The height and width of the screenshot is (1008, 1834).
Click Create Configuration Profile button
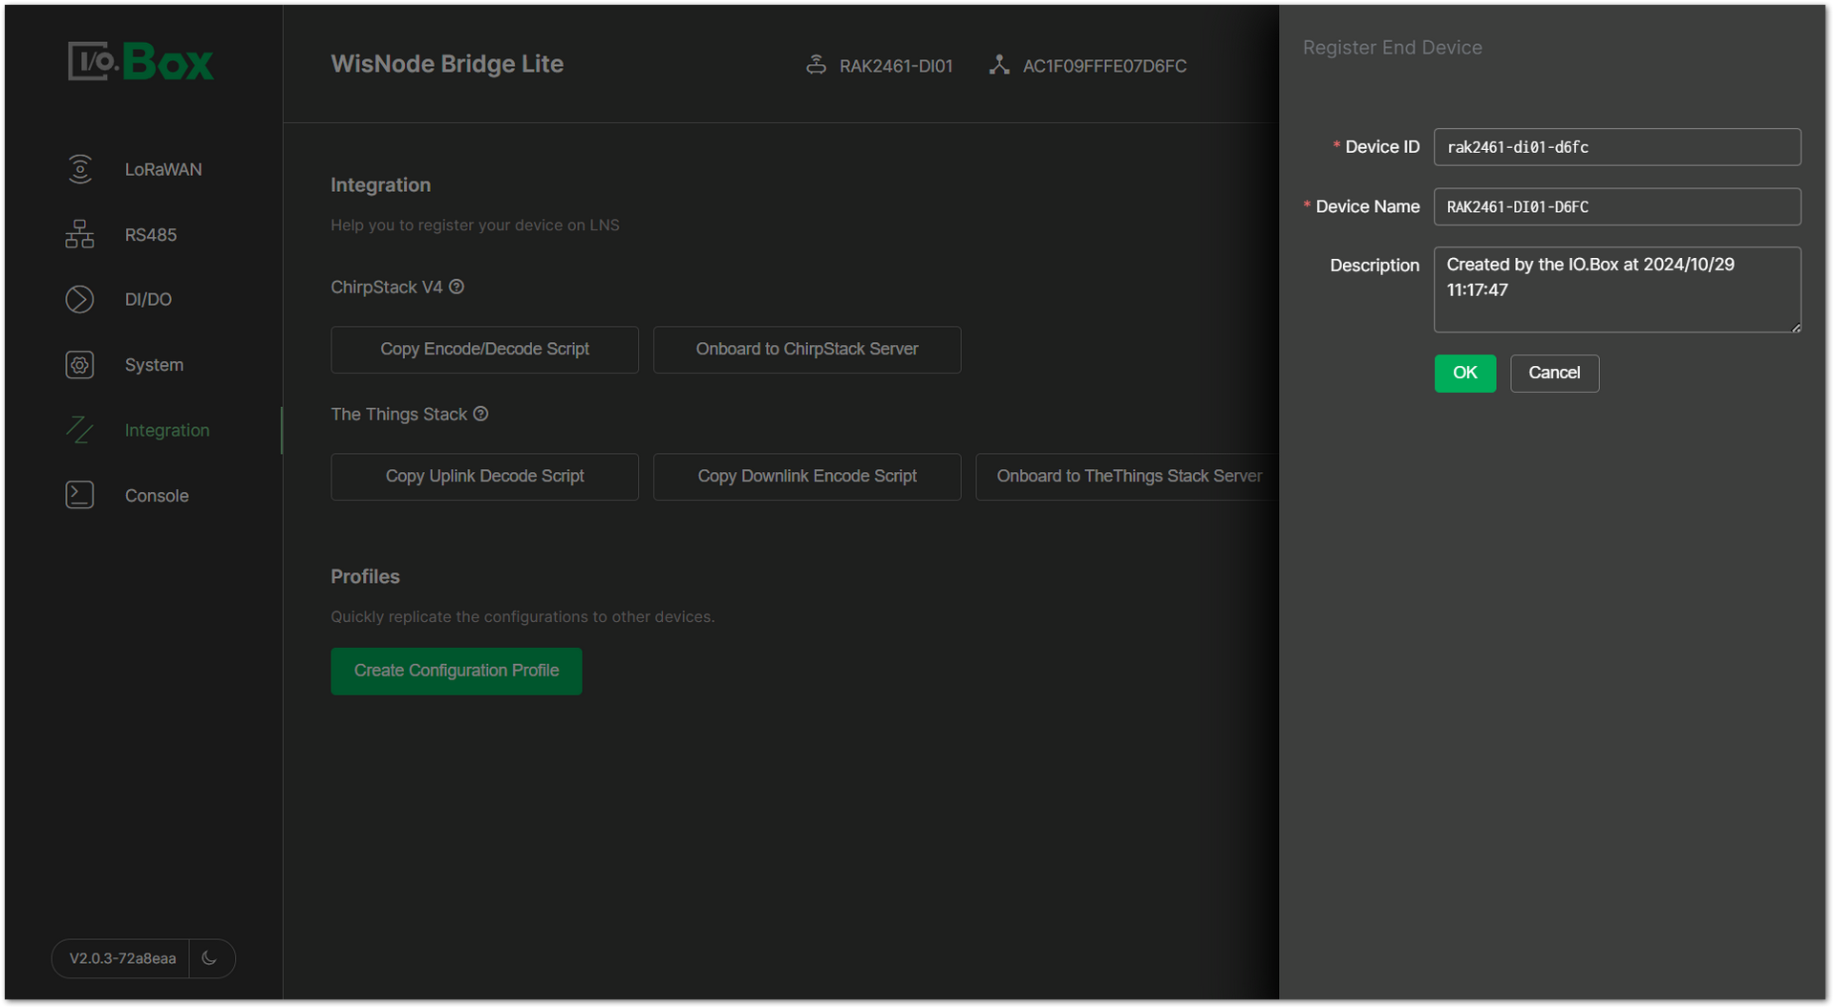457,671
